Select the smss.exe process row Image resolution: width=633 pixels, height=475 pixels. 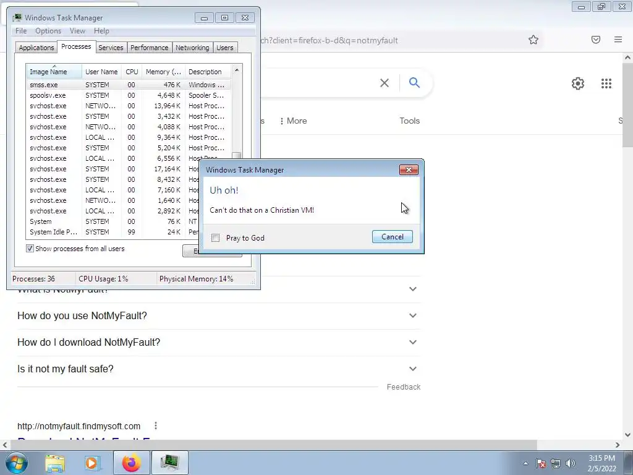click(129, 85)
